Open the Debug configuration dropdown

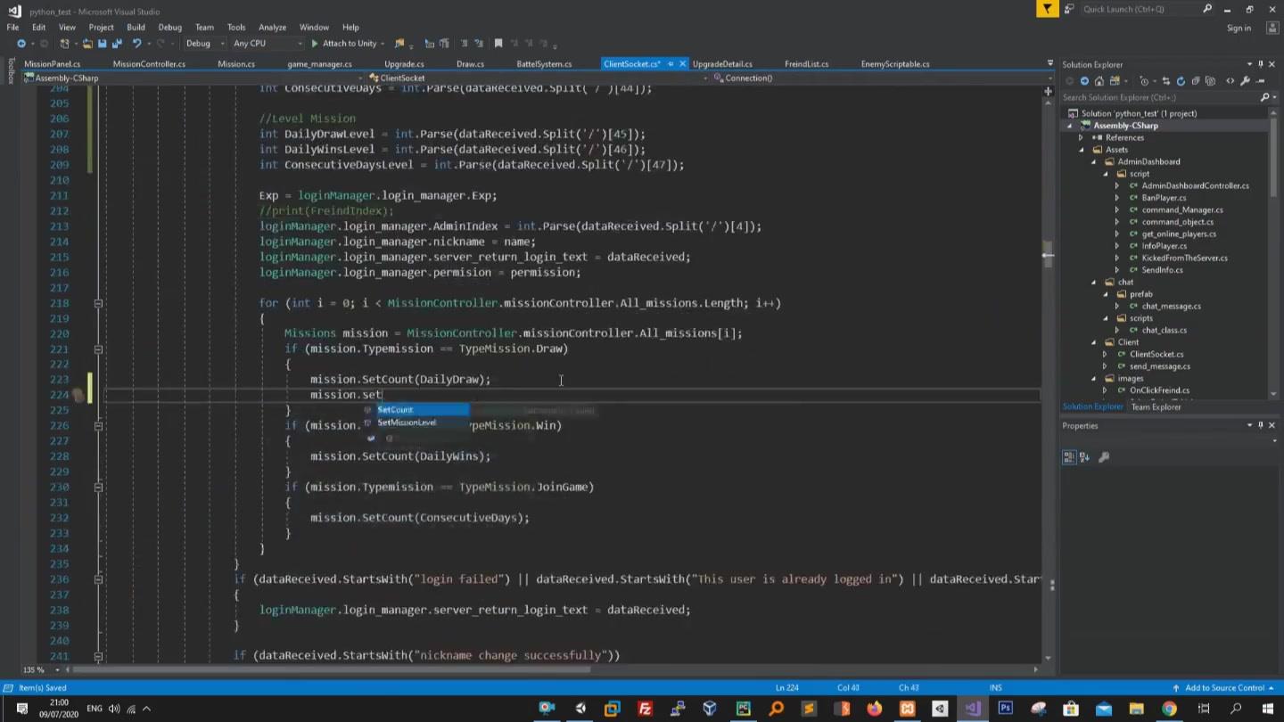point(205,44)
